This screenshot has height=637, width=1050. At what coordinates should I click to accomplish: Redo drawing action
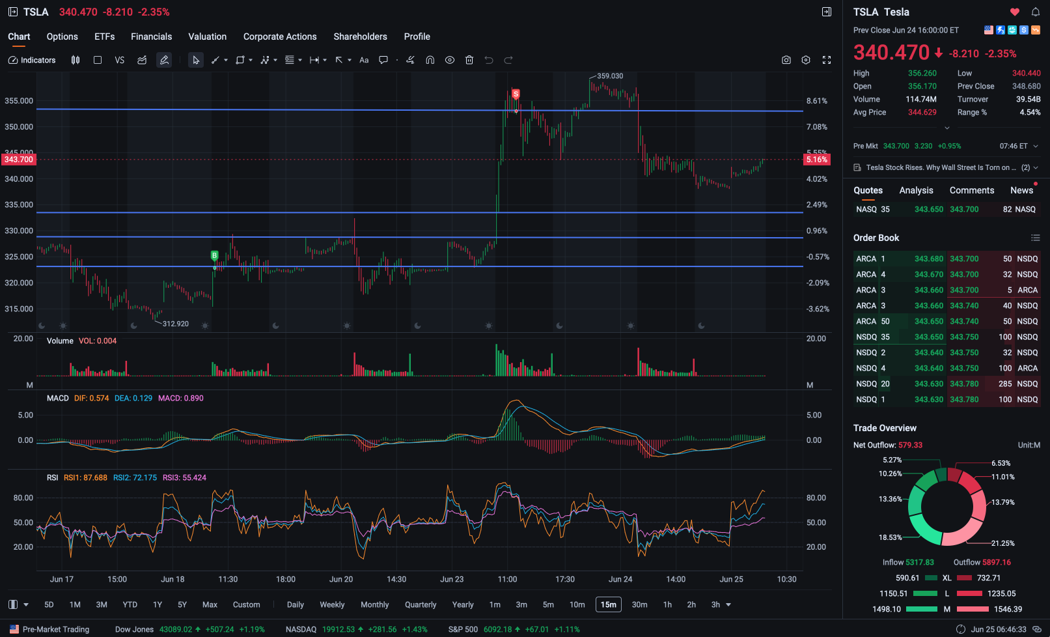pos(508,60)
